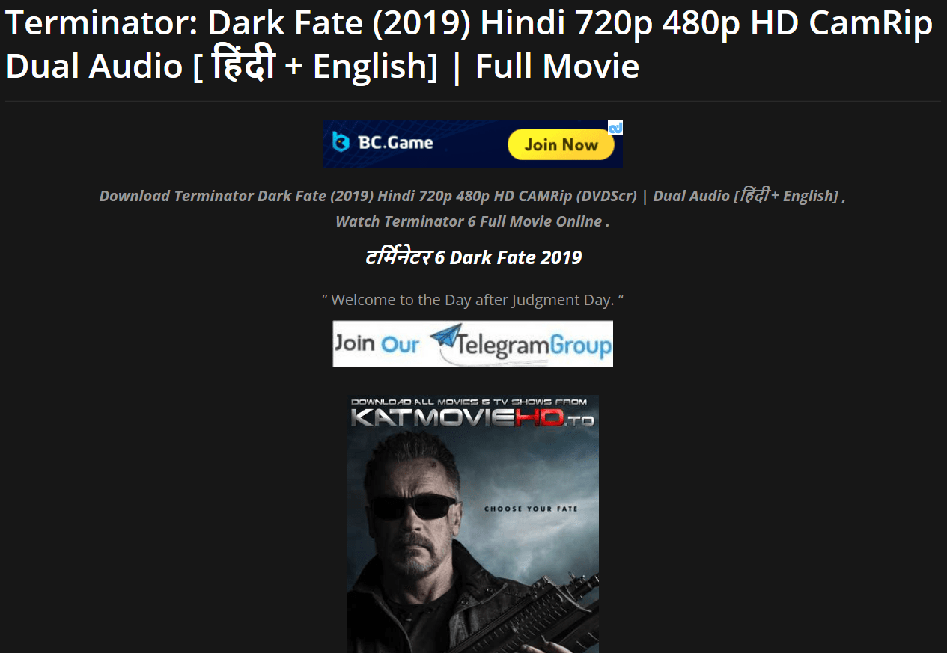Click the Telegram paper plane icon
Screen dimensions: 947x653
click(444, 336)
